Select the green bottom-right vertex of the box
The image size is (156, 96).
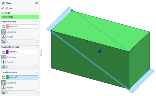129,89
